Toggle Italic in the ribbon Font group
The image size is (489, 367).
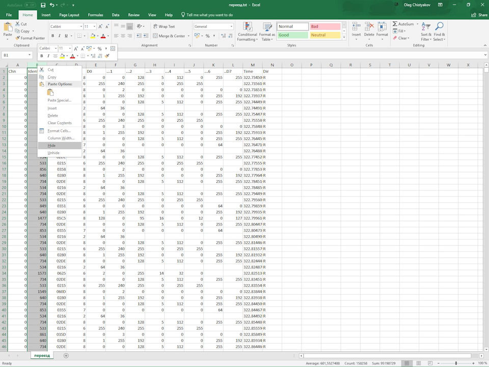click(x=59, y=36)
